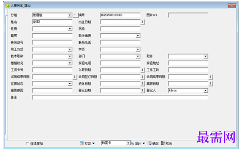Open the 分组 dropdown
243x150 pixels.
click(70, 15)
